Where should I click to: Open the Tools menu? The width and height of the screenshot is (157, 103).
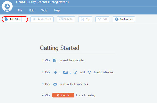point(44,10)
